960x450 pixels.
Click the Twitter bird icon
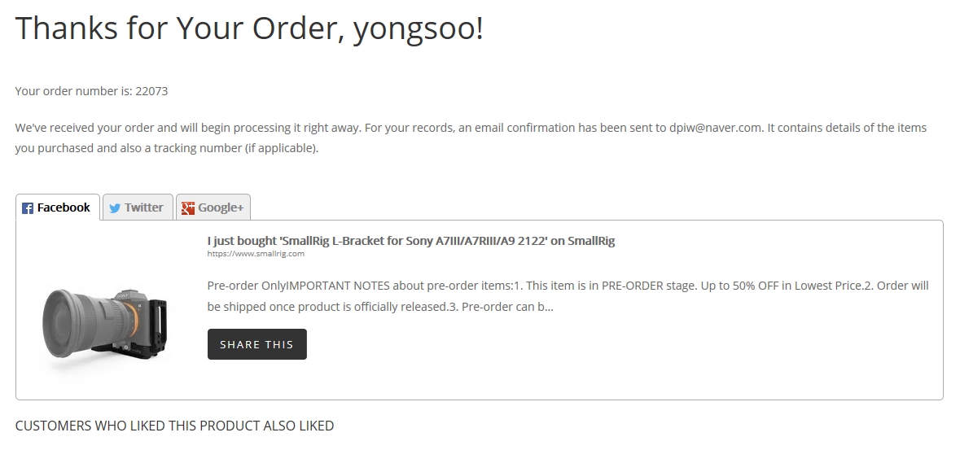115,208
